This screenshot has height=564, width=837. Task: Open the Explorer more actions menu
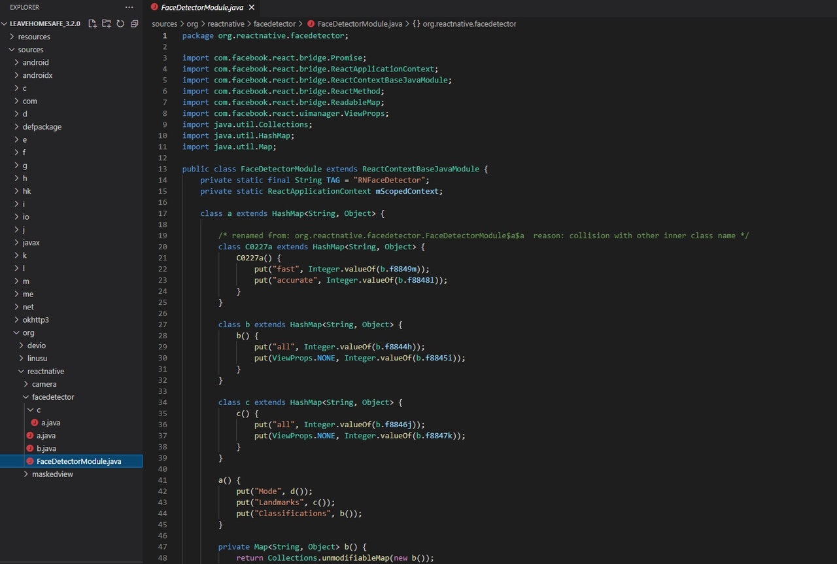pyautogui.click(x=129, y=7)
